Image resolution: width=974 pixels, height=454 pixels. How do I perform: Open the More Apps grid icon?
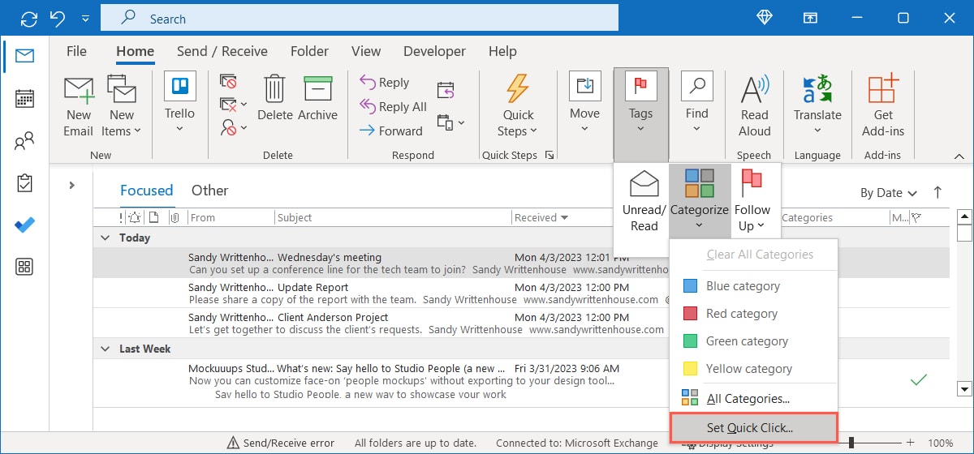[x=24, y=267]
